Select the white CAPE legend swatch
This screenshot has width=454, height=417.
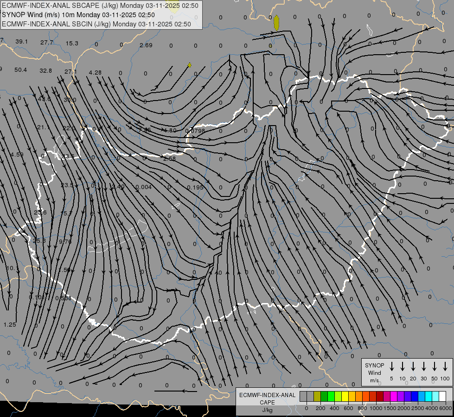442,397
